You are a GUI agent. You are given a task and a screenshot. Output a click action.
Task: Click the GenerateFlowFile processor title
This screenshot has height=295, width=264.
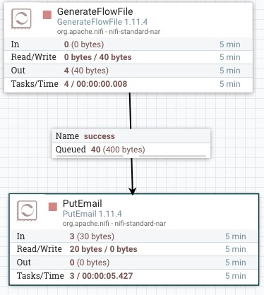[95, 11]
